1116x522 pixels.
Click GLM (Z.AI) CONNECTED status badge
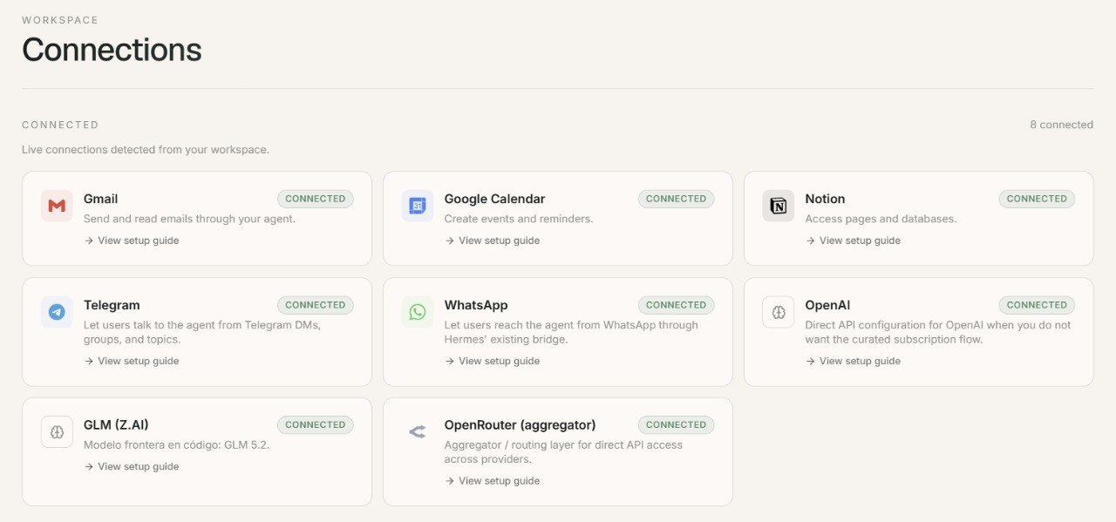316,425
